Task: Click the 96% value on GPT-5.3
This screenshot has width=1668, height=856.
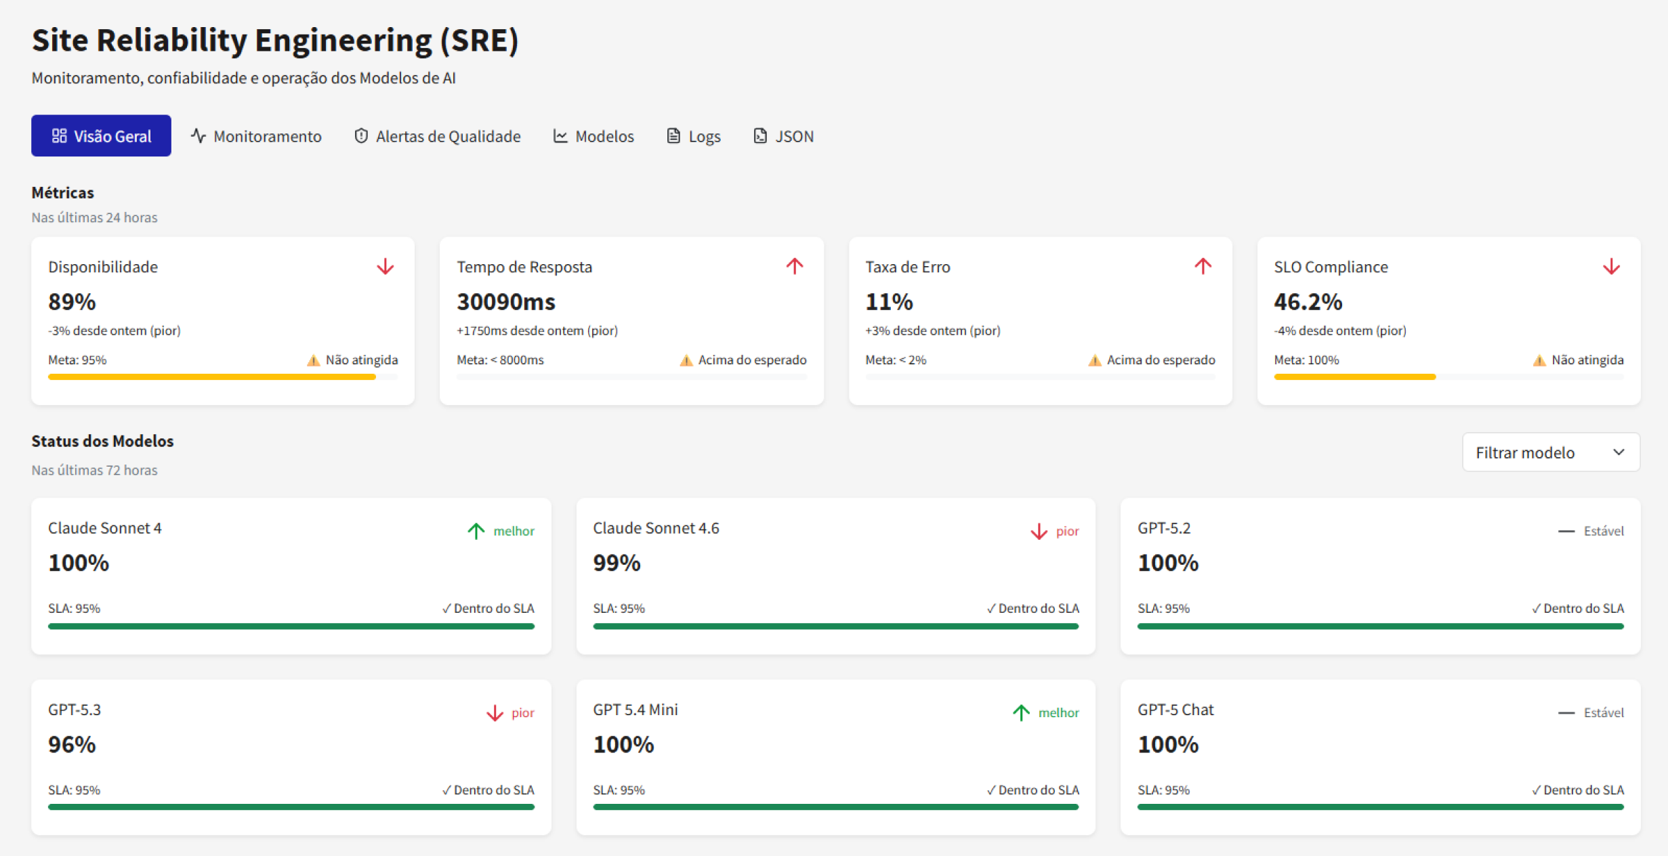Action: 72,745
